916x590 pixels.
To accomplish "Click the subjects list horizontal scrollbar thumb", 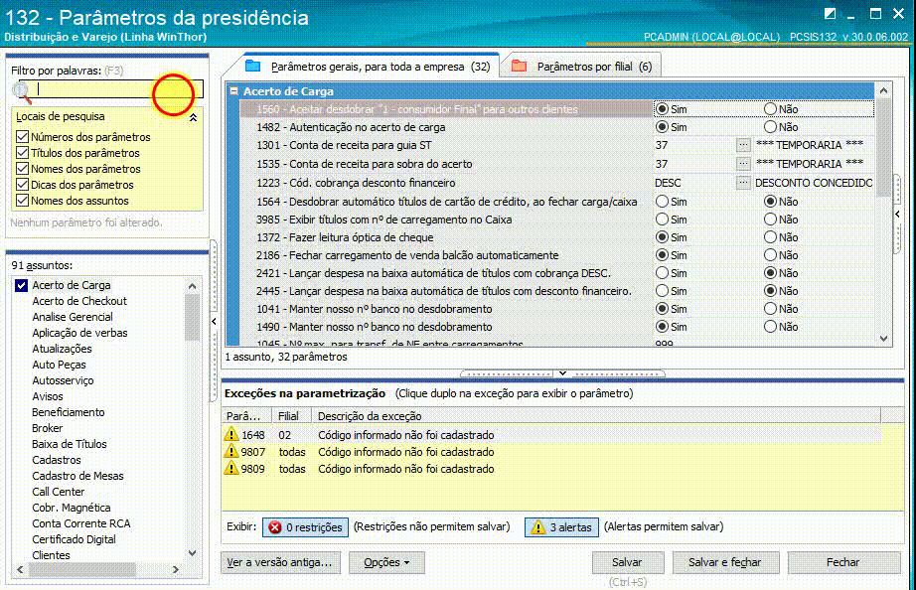I will (x=82, y=569).
